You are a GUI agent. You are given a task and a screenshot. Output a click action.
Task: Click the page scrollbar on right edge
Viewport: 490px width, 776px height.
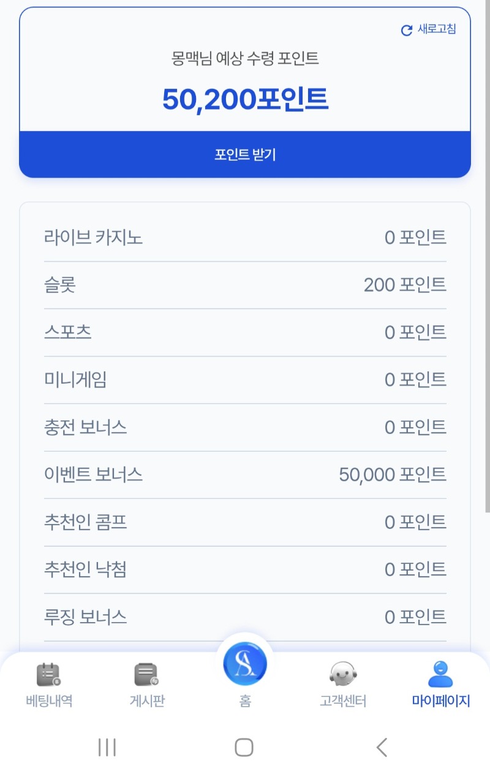(x=487, y=257)
